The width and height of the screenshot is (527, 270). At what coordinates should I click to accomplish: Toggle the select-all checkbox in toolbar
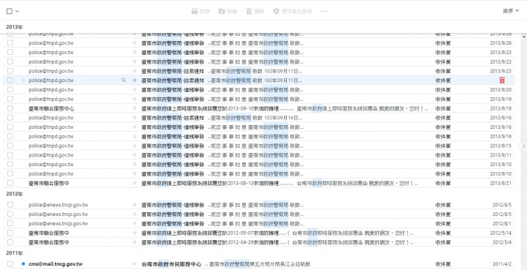[x=10, y=11]
